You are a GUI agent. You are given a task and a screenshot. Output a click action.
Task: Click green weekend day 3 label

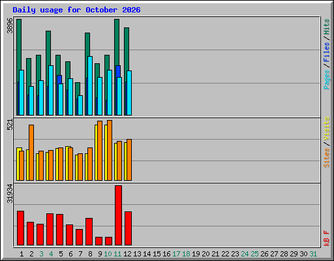41,254
